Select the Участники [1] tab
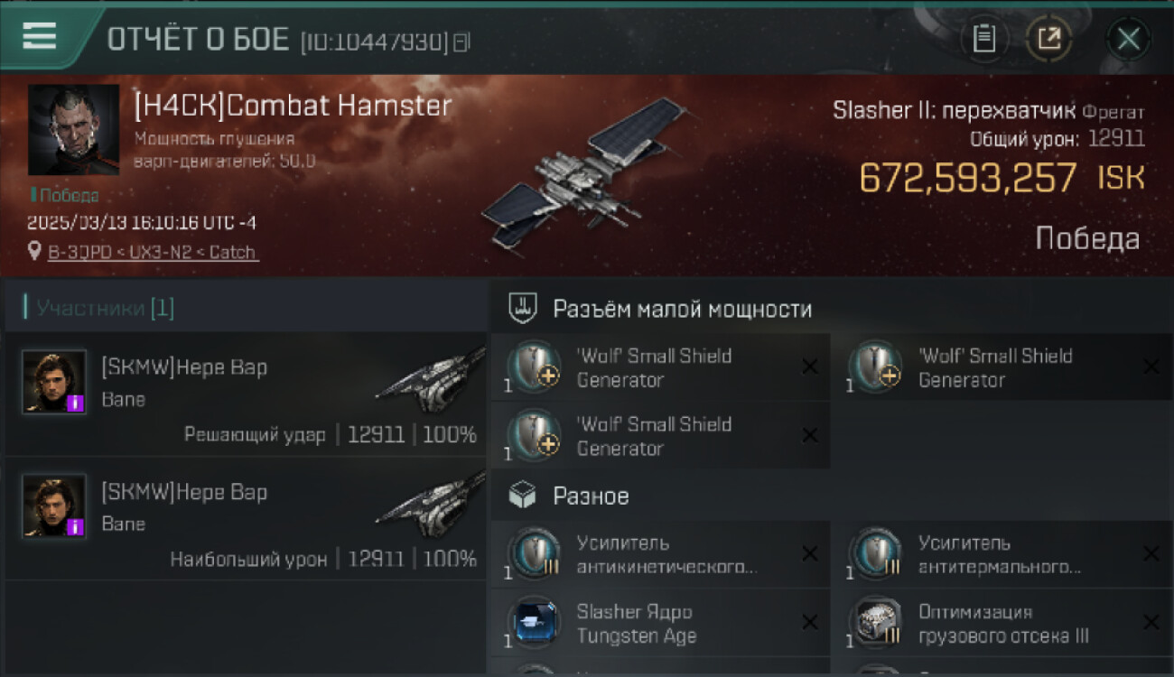 pos(246,308)
